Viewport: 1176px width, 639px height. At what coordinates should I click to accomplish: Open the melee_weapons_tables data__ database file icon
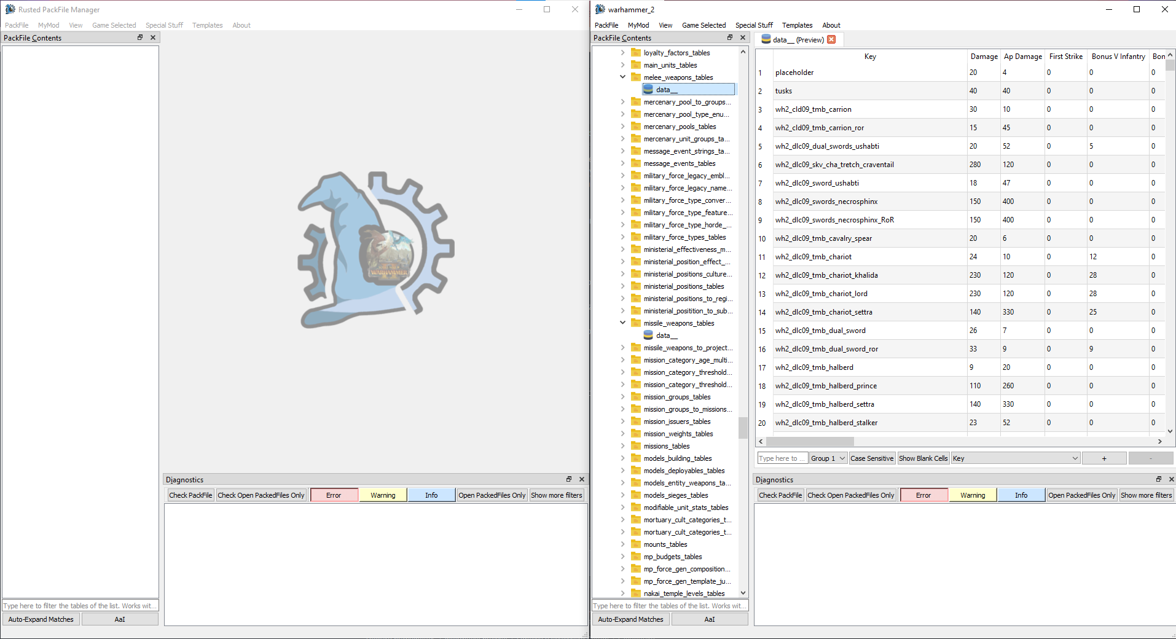coord(648,89)
